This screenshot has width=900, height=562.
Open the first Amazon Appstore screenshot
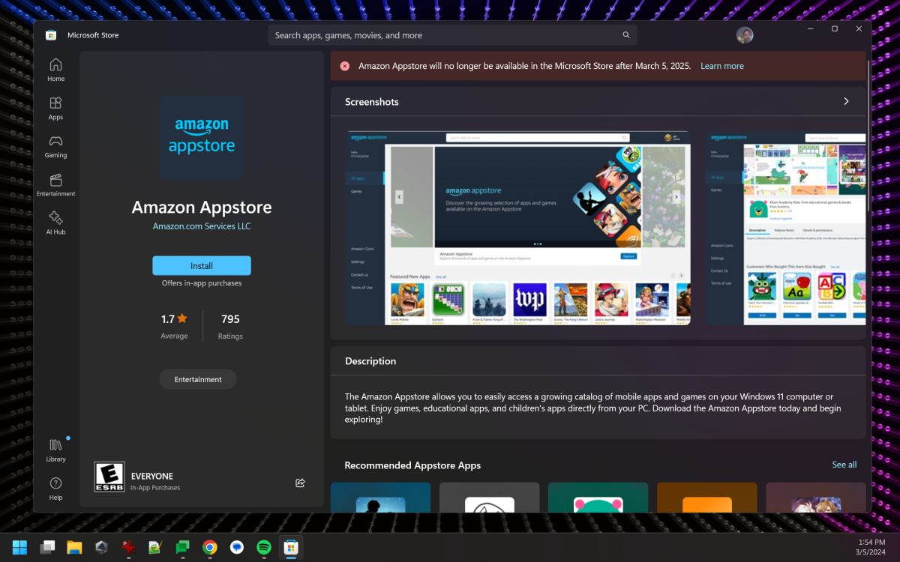pyautogui.click(x=518, y=228)
